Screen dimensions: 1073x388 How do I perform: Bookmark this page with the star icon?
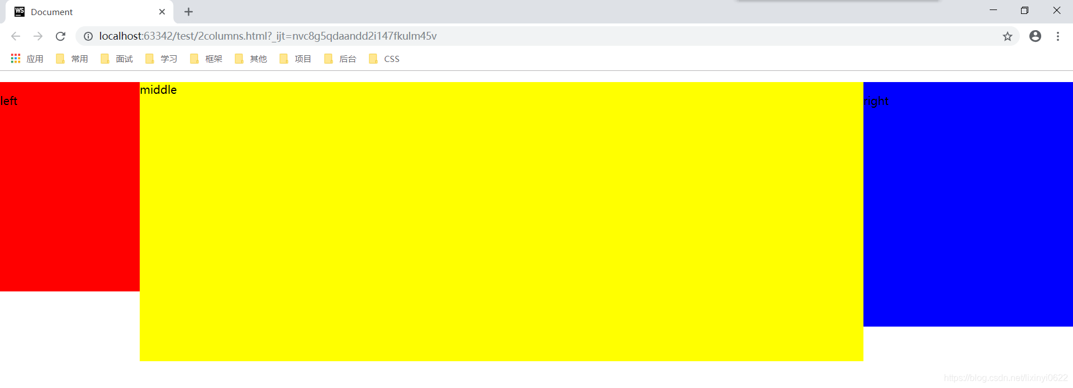(1007, 36)
